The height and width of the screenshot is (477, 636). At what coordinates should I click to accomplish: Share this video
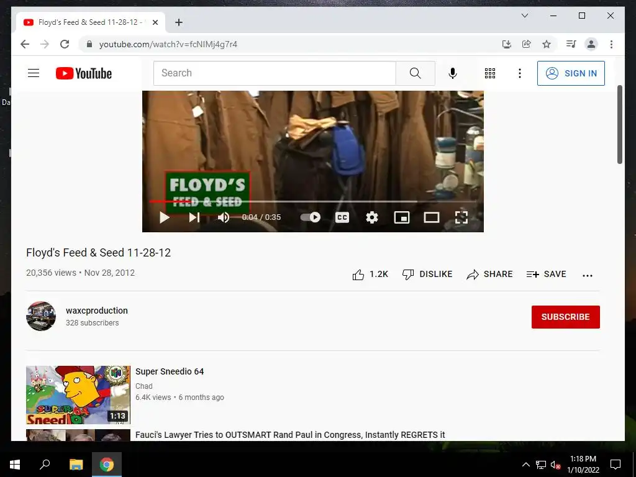click(489, 275)
